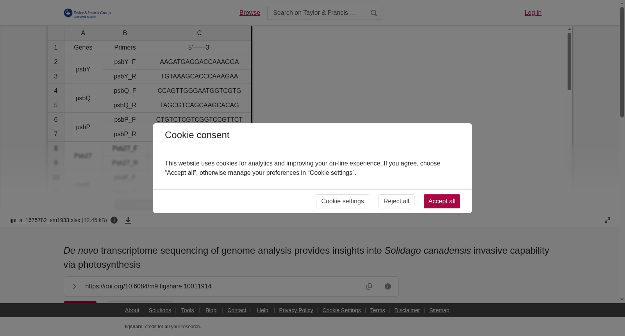Click the spreadsheet preview's vertical scrollbar

tap(569, 61)
